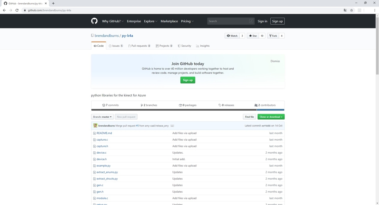This screenshot has width=379, height=205.
Task: Click the Watch button
Action: (x=232, y=36)
